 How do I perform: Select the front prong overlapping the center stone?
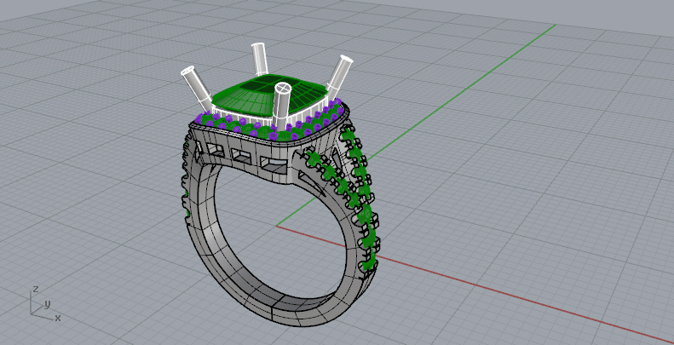click(282, 106)
